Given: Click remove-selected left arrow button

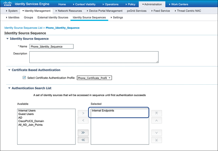Looking at the screenshot, I should (x=83, y=121).
